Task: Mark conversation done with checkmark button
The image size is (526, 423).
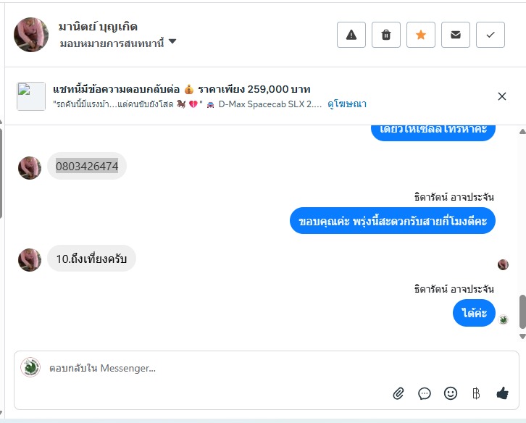Action: (490, 35)
